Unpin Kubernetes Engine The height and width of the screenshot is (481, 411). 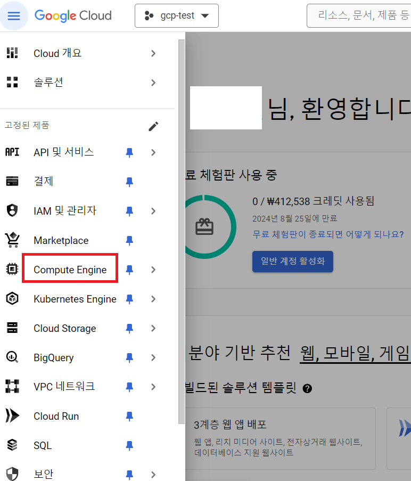(x=129, y=299)
